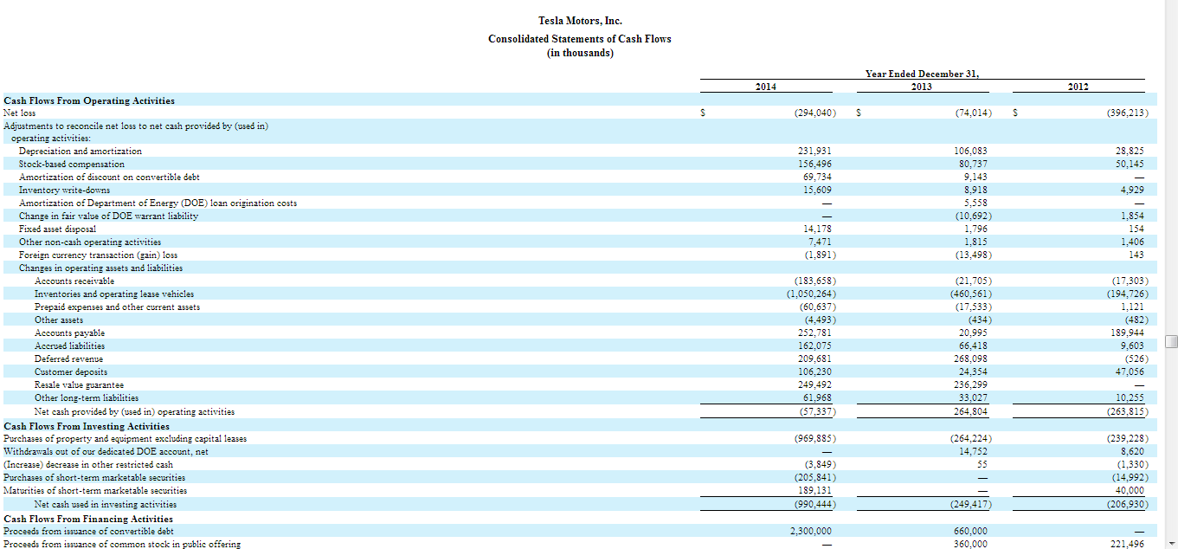1178x549 pixels.
Task: Click the vertical scrollbar thumb
Action: 1171,341
